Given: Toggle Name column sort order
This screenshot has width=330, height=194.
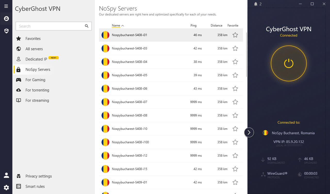Looking at the screenshot, I should pos(116,25).
